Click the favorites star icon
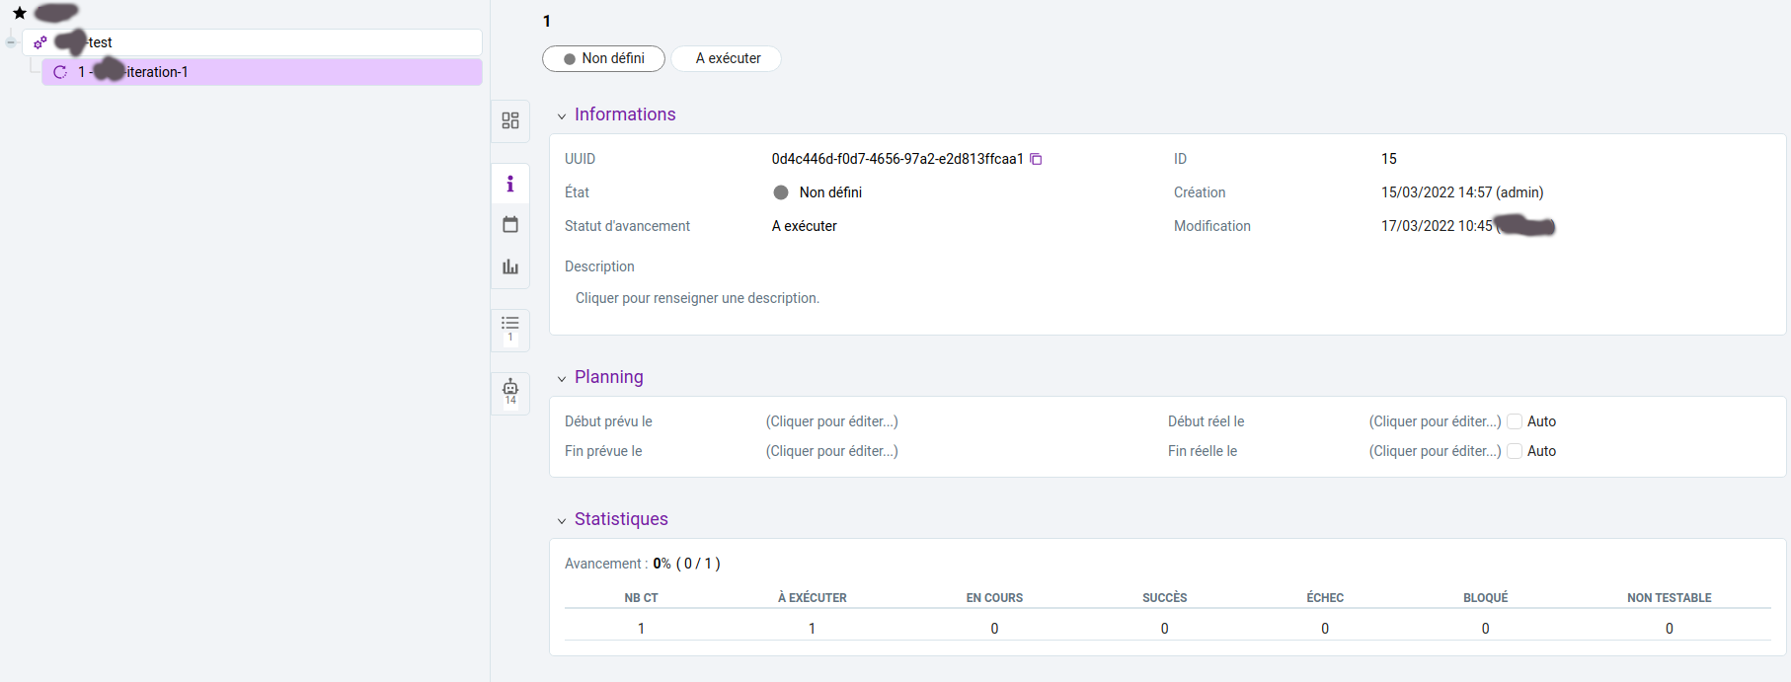 pos(20,13)
